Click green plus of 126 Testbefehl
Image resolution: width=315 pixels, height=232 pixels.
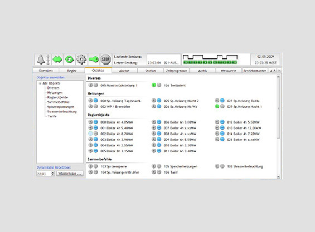point(154,85)
